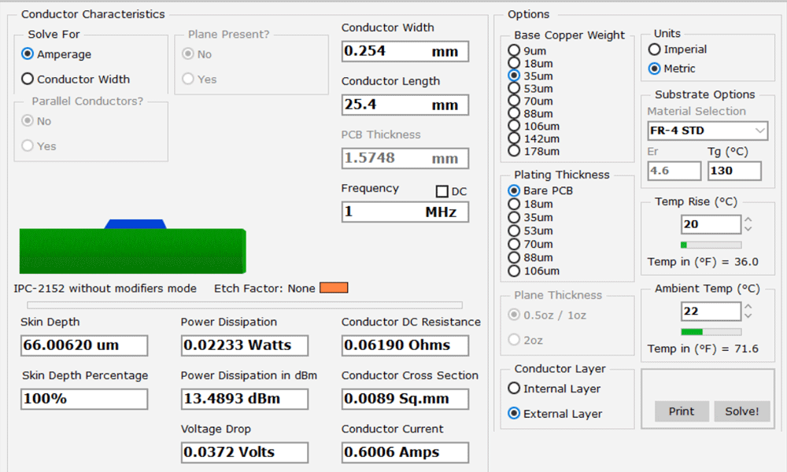Click the Conductor Width value field
Image resolution: width=787 pixels, height=472 pixels.
click(x=405, y=51)
